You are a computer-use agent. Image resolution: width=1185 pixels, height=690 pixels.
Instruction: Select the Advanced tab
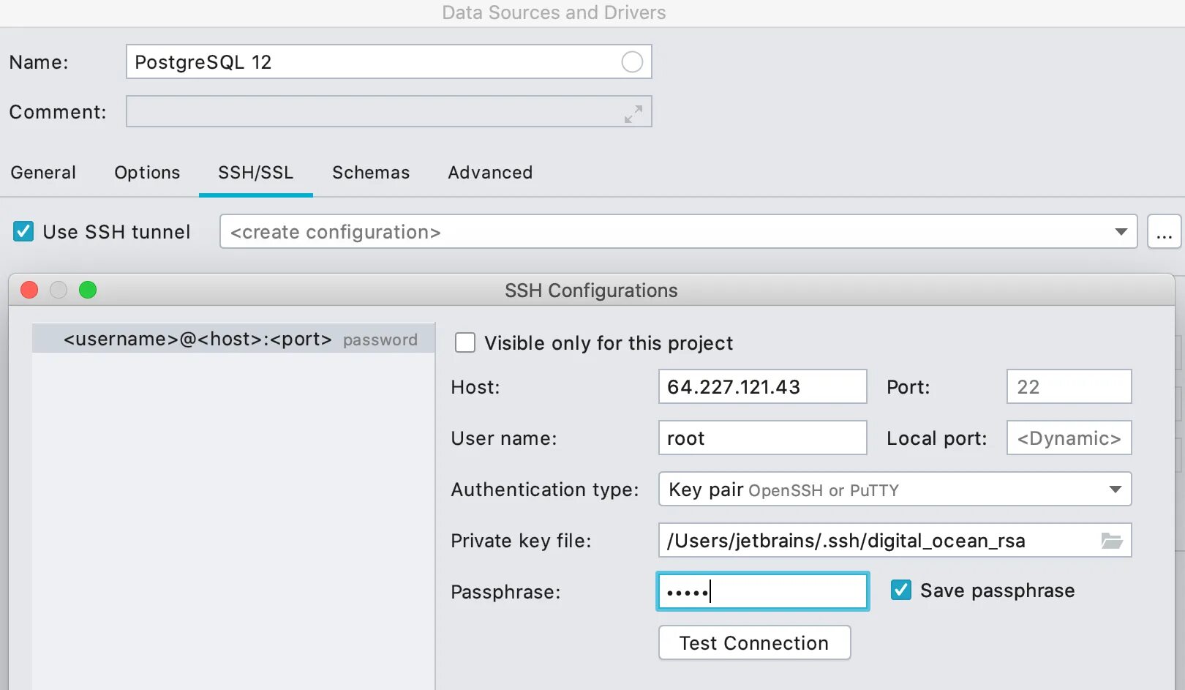click(x=490, y=173)
